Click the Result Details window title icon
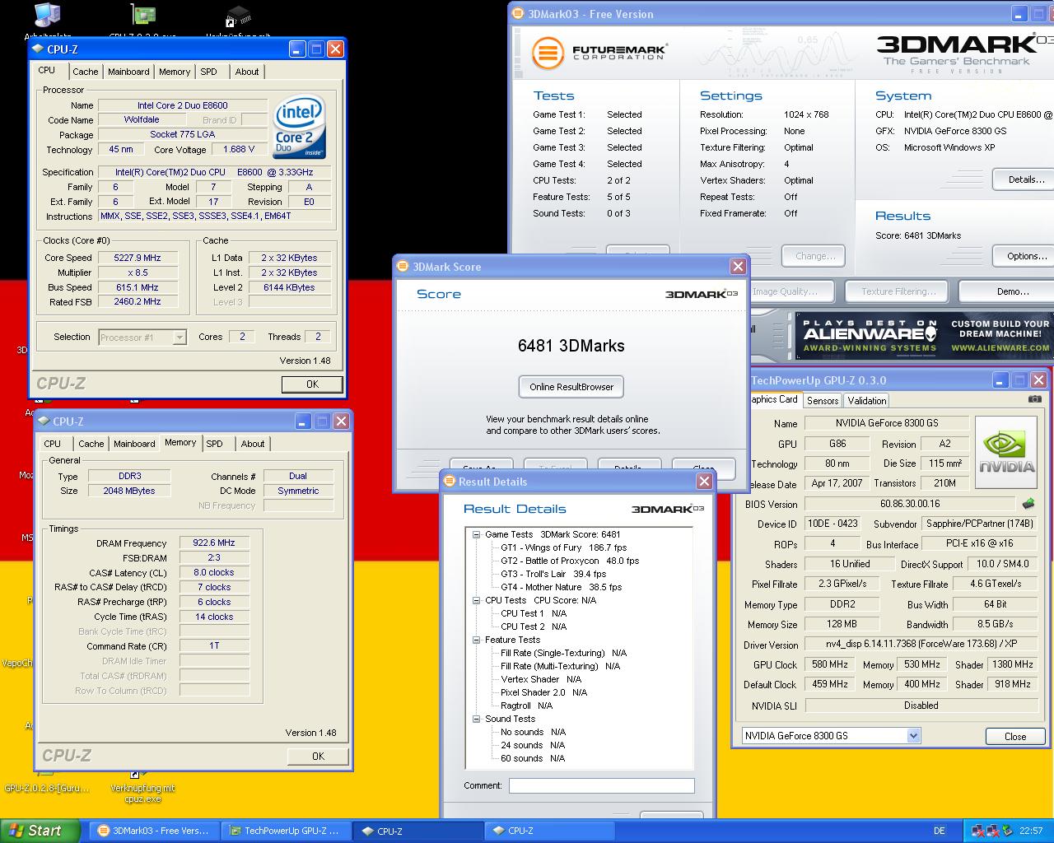This screenshot has height=843, width=1054. pyautogui.click(x=450, y=482)
